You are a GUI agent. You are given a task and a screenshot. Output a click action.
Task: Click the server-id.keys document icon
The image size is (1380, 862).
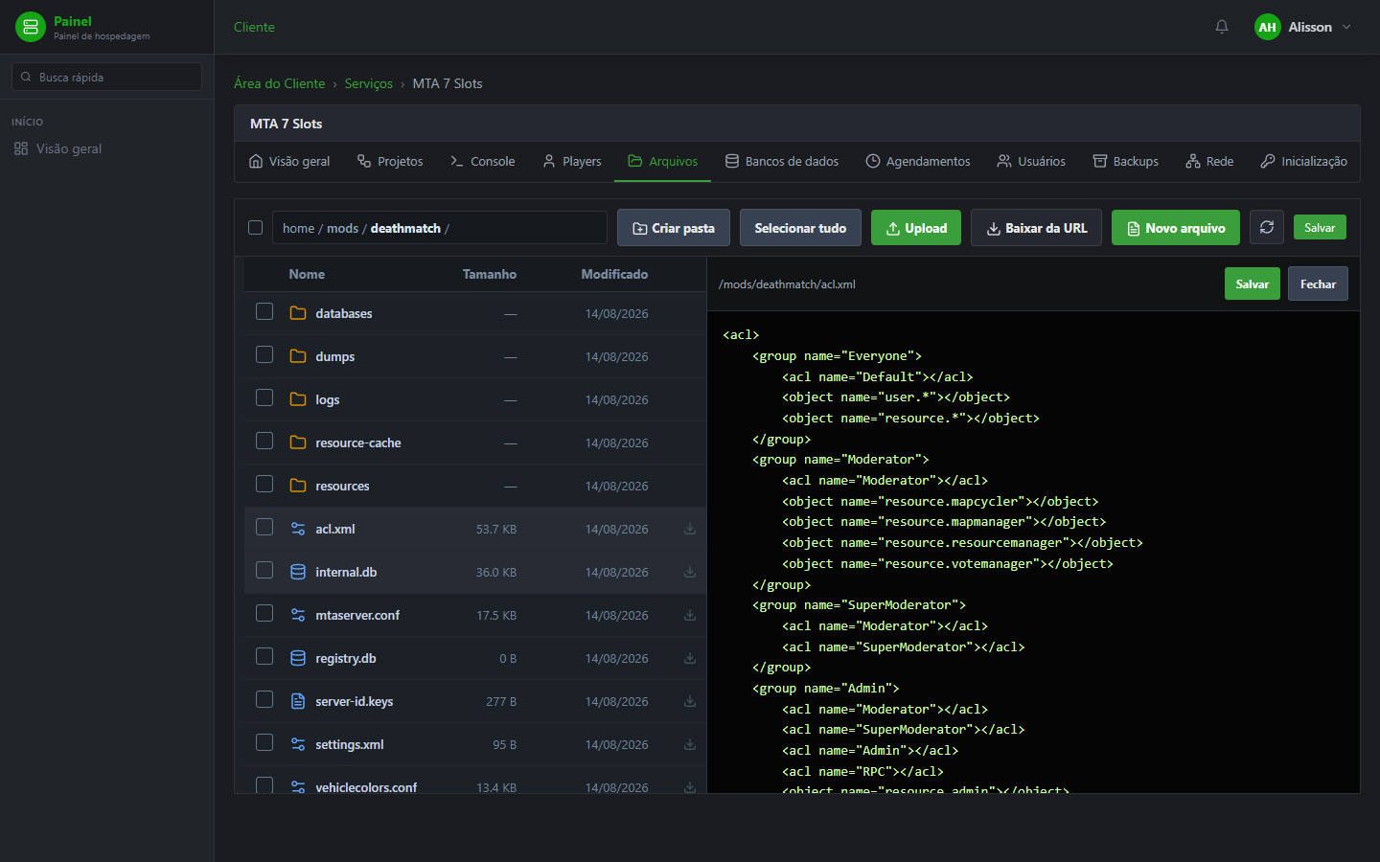point(298,701)
